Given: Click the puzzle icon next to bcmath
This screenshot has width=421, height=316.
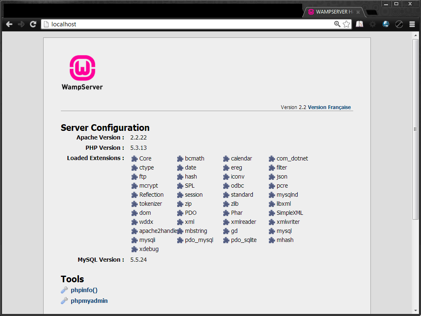Looking at the screenshot, I should pyautogui.click(x=180, y=158).
